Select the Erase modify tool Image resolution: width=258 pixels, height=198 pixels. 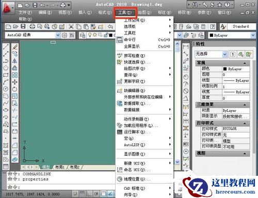15,46
